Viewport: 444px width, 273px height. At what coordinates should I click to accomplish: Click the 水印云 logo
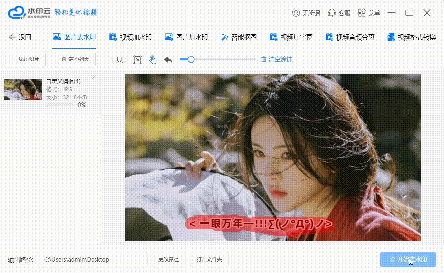coord(29,13)
